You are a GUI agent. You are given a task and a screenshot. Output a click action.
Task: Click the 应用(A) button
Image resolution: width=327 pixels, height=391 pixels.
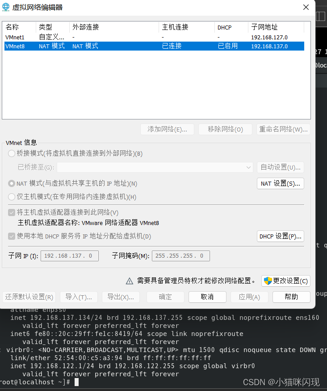click(249, 297)
